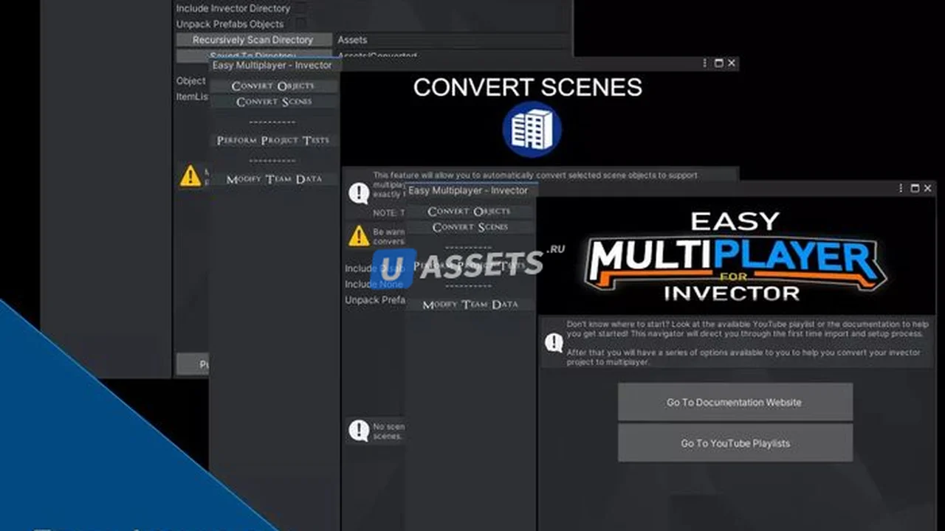Select Convert Objects in the Convert Scenes window sidebar
Image resolution: width=945 pixels, height=531 pixels.
click(273, 86)
